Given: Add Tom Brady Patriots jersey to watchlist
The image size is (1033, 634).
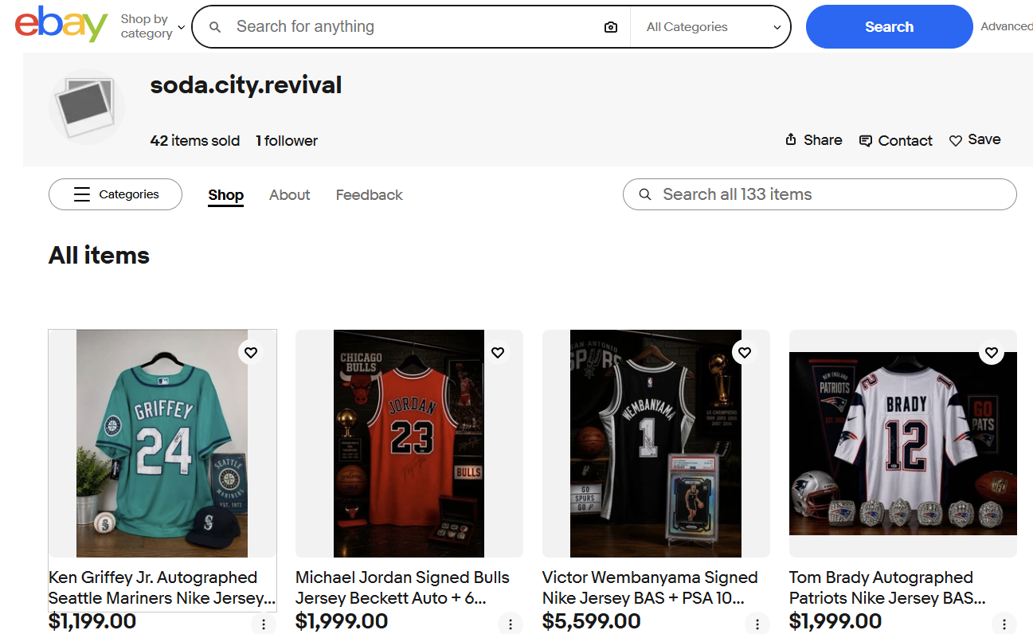Looking at the screenshot, I should pyautogui.click(x=992, y=352).
